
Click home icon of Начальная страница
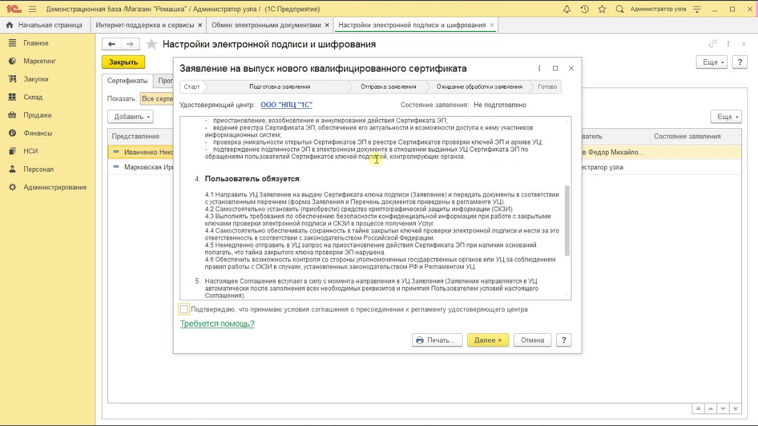(9, 25)
